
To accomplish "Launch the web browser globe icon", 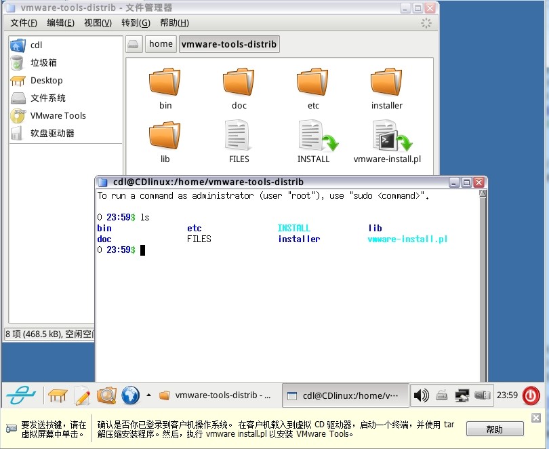I will coord(130,395).
